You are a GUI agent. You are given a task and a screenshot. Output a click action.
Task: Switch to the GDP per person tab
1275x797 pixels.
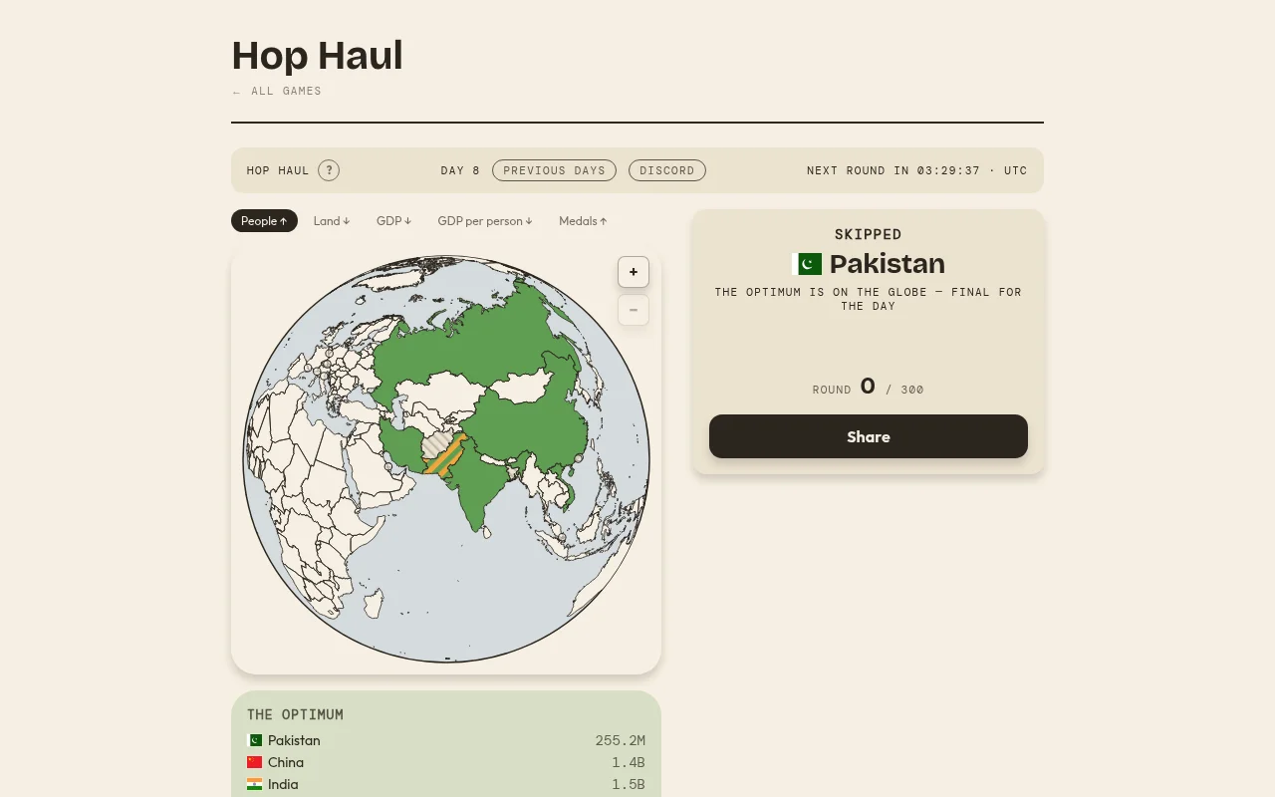click(485, 221)
